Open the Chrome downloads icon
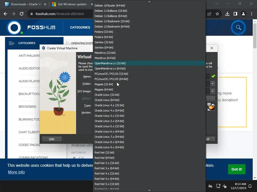 click(x=227, y=14)
